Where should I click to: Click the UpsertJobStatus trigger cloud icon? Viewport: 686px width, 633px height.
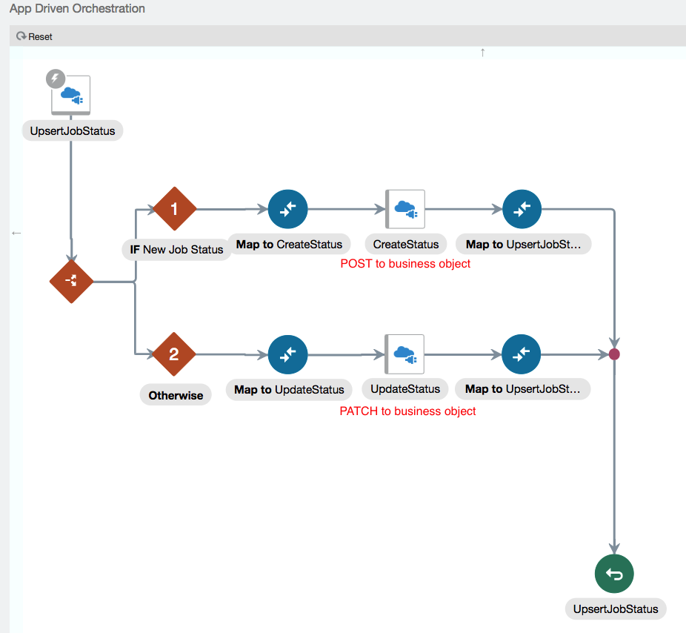(71, 96)
